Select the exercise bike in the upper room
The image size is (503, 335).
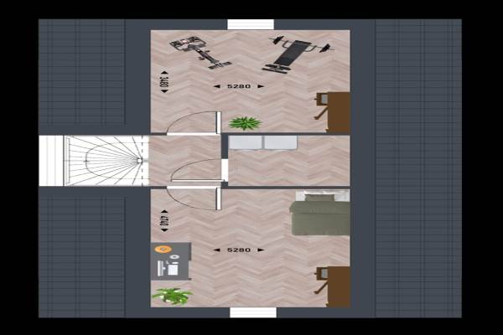pyautogui.click(x=200, y=52)
